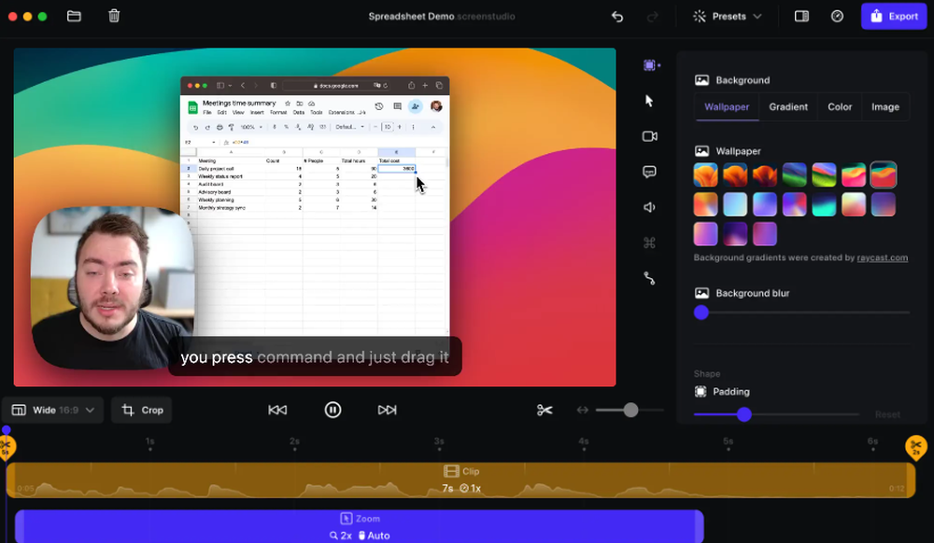This screenshot has width=934, height=543.
Task: Open the project folder icon
Action: coord(74,16)
